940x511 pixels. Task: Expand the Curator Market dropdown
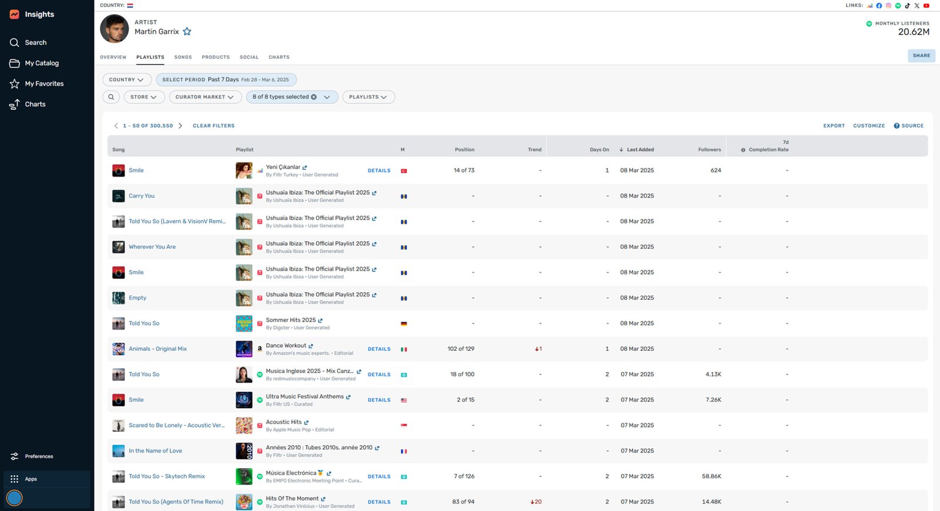click(205, 97)
